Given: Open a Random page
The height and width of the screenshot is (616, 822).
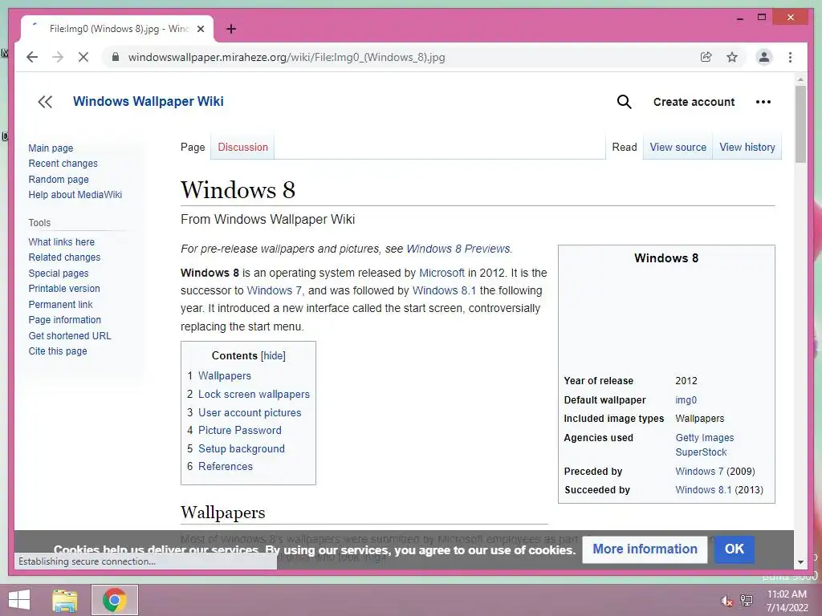Looking at the screenshot, I should coord(59,179).
